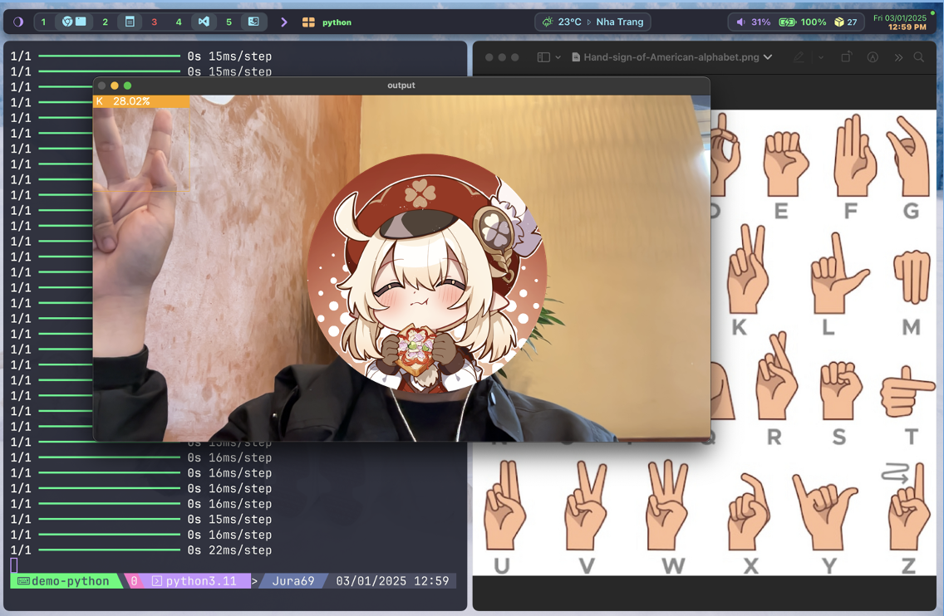Show more Preview toolbar items
The width and height of the screenshot is (944, 616).
(x=898, y=57)
